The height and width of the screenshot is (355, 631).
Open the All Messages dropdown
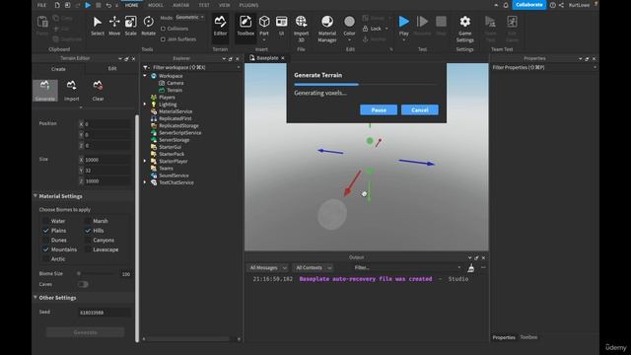(267, 267)
